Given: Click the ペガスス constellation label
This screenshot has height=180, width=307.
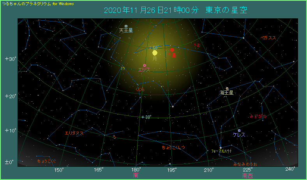Looking at the screenshot, I should click(268, 38).
